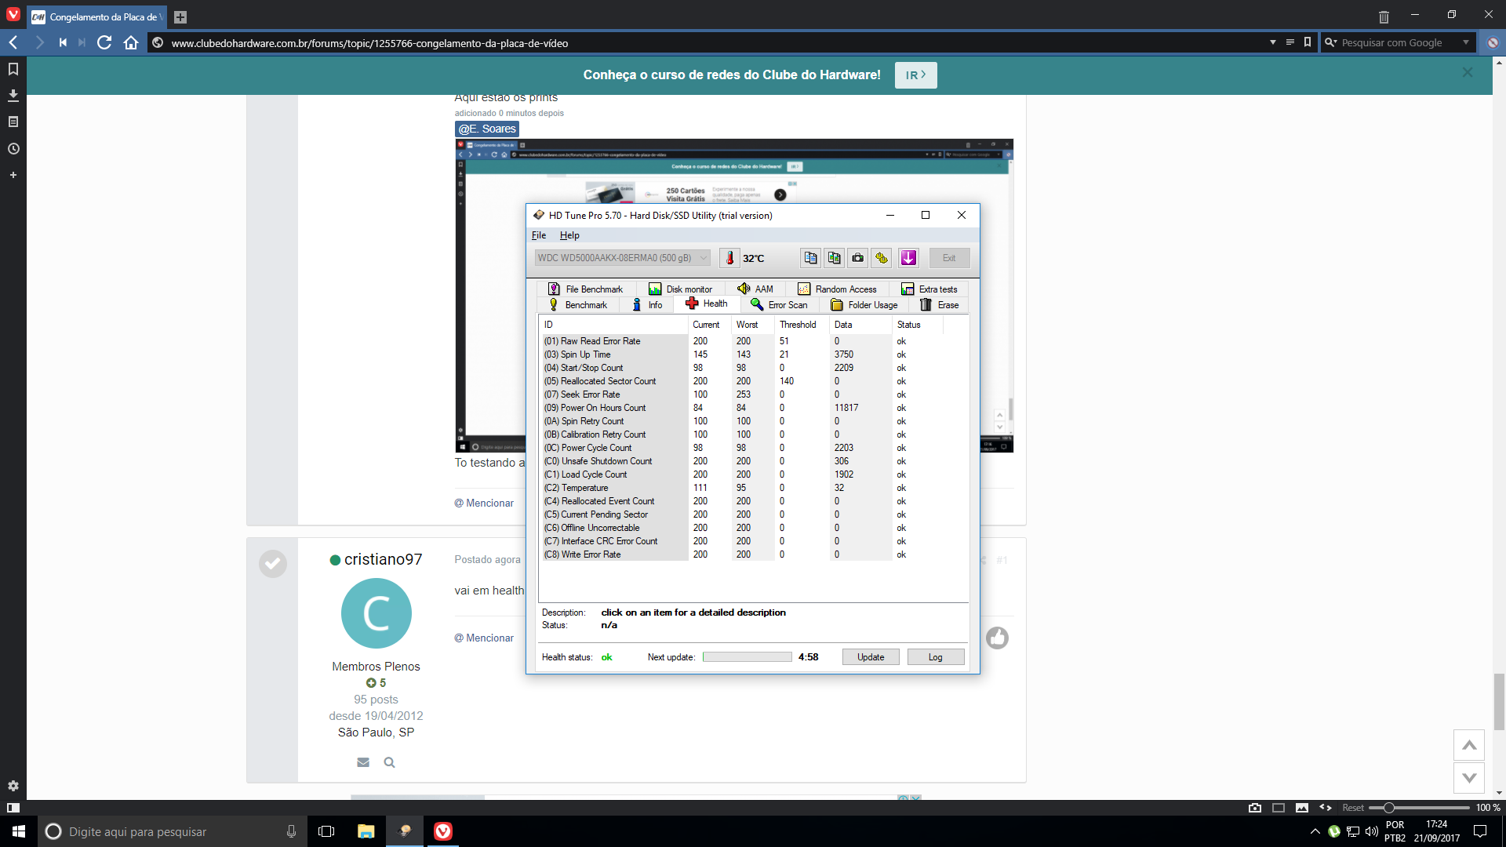Open the Help menu in HD Tune
1506x847 pixels.
(569, 235)
